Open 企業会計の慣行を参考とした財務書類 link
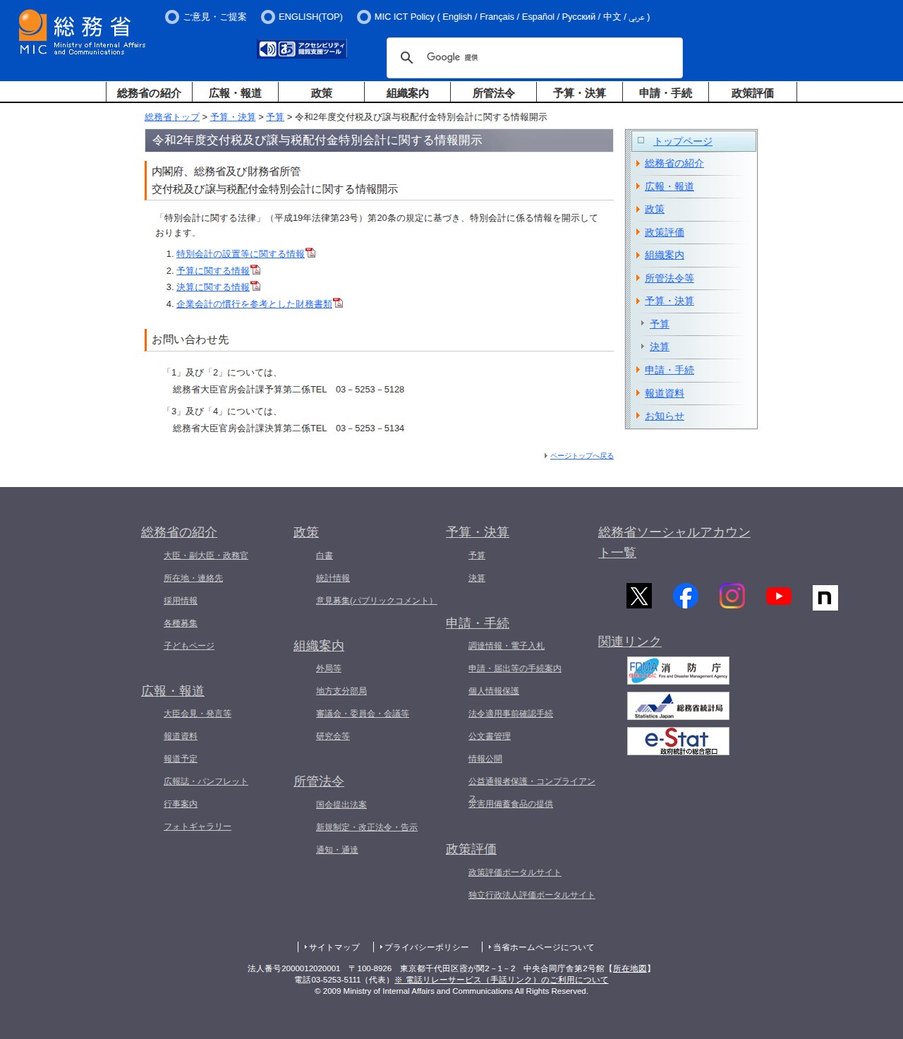This screenshot has width=903, height=1039. point(254,304)
